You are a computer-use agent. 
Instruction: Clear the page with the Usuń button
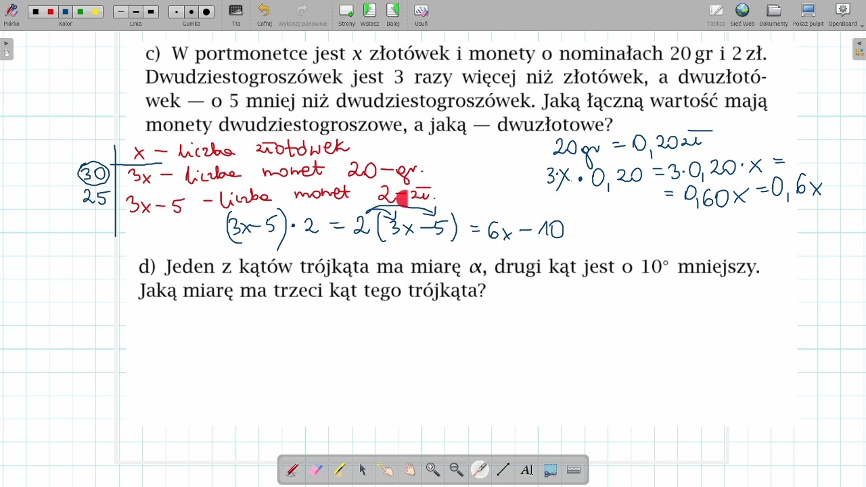pos(421,14)
